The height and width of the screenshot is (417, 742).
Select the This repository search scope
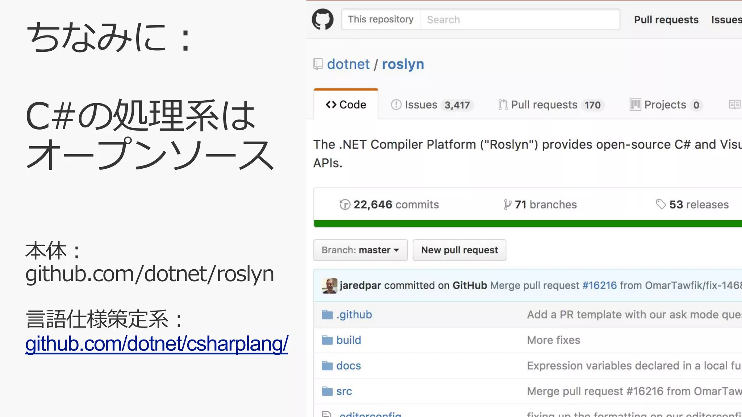point(381,20)
